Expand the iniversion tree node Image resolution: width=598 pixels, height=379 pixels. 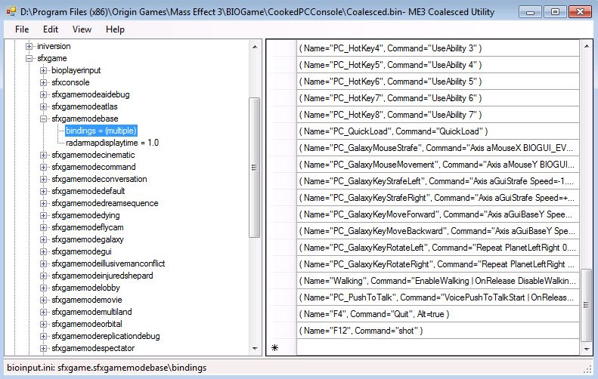(30, 46)
